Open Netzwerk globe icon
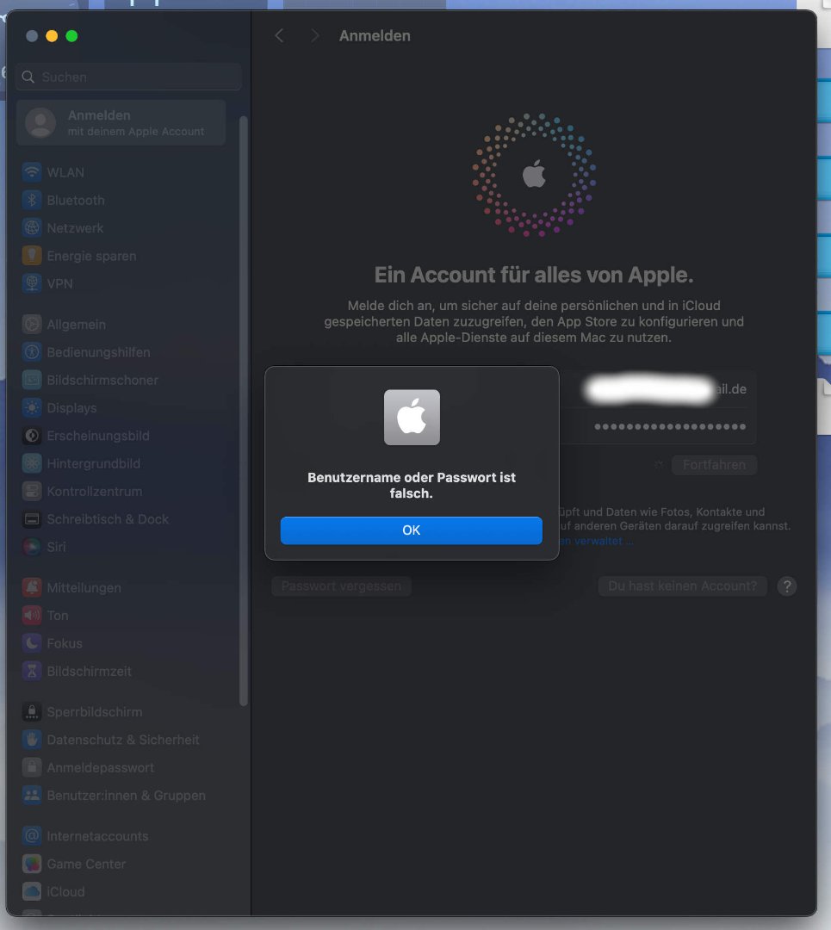The height and width of the screenshot is (930, 831). click(32, 227)
